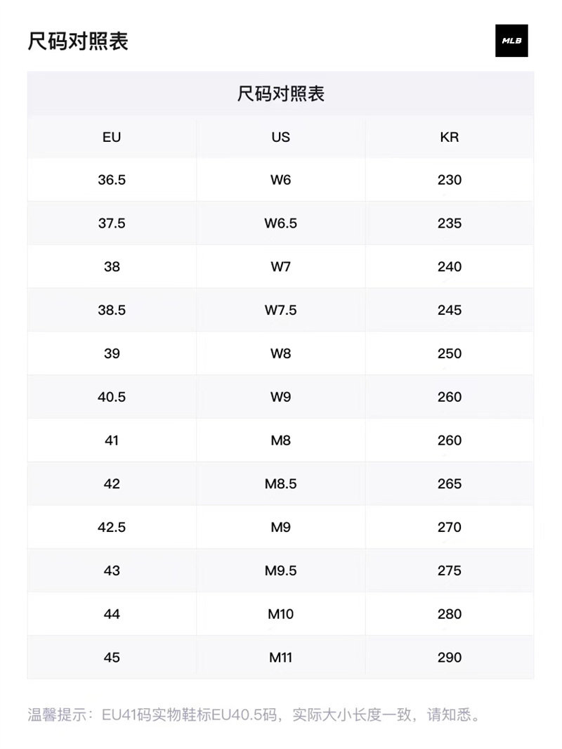Select the table title 尺码对照表
This screenshot has width=562, height=749.
click(x=280, y=93)
